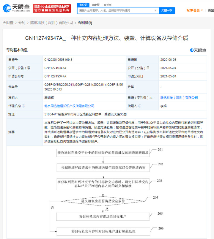Click the classification number G06F40/35 cell
The image size is (214, 239).
(x=84, y=87)
